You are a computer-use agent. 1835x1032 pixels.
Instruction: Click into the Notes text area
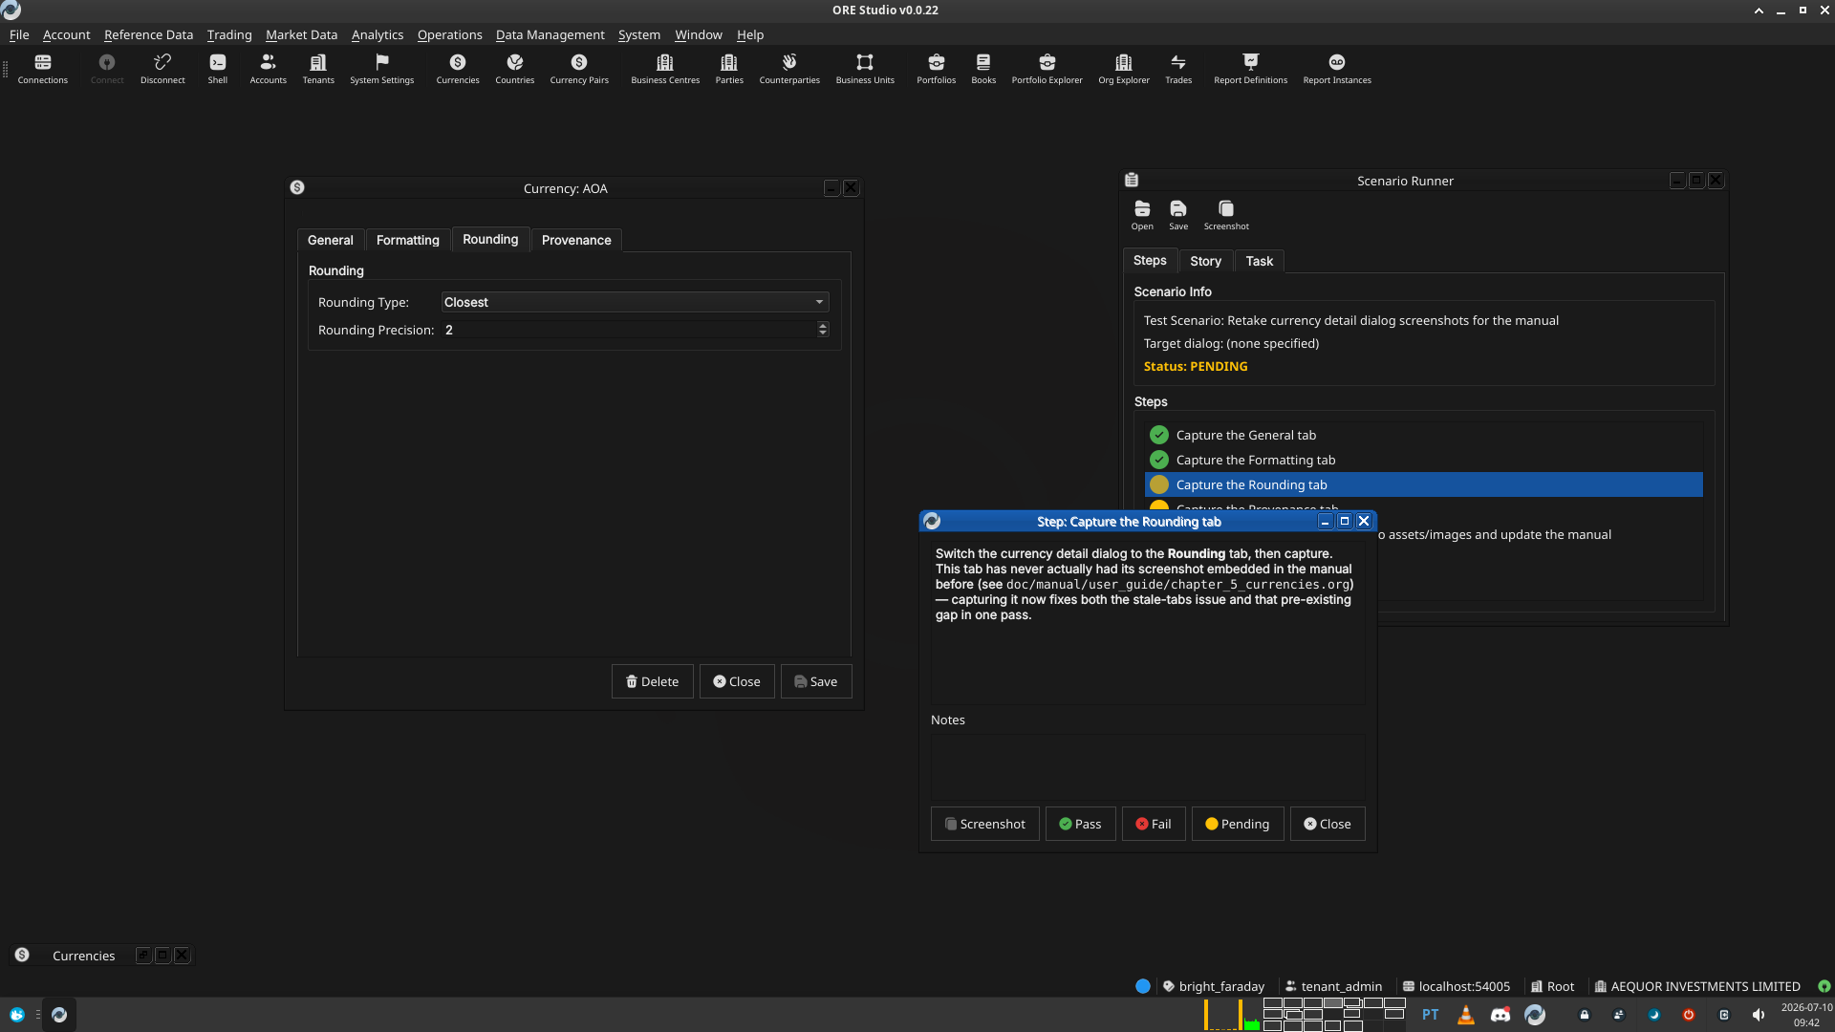[x=1147, y=766]
